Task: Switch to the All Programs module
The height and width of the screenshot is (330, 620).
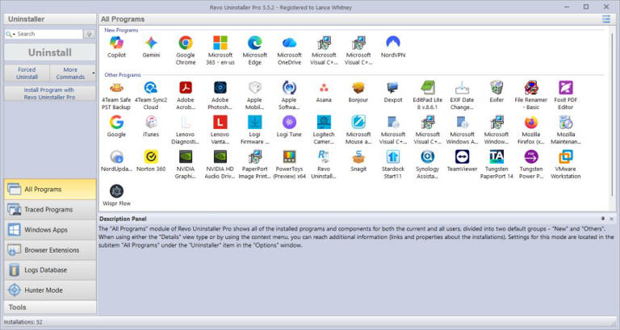Action: point(50,189)
